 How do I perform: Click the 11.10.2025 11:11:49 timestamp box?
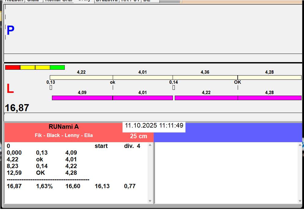pos(154,126)
